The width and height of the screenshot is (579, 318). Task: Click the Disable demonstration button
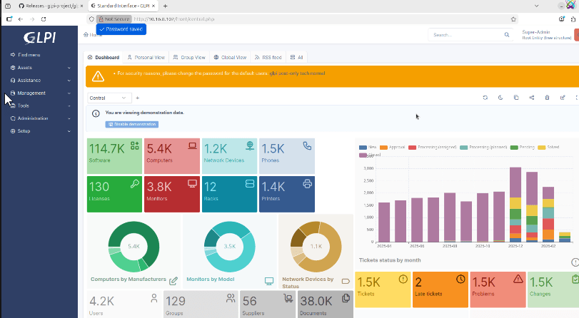[131, 124]
